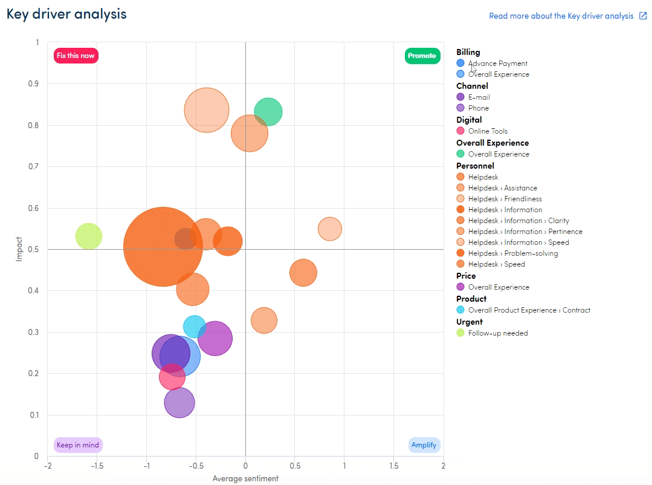Click the Follow-up needed legend color dot

click(x=460, y=333)
